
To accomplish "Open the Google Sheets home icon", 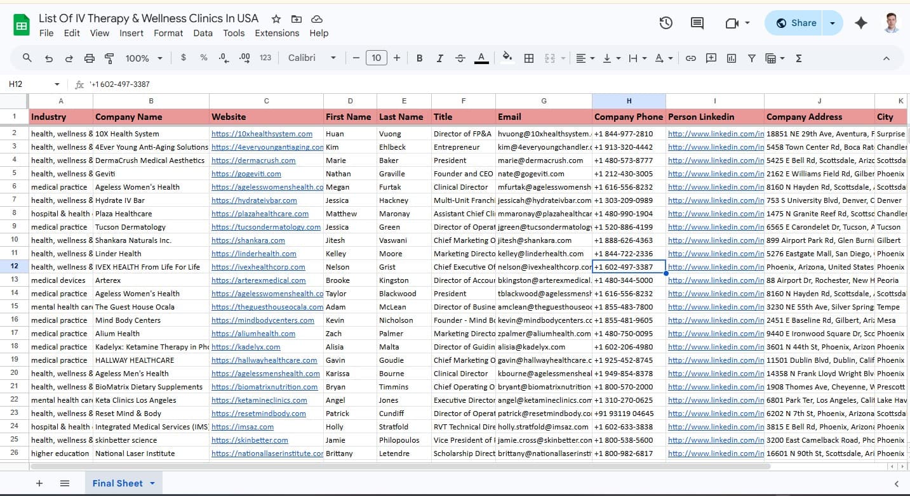I will [x=22, y=25].
